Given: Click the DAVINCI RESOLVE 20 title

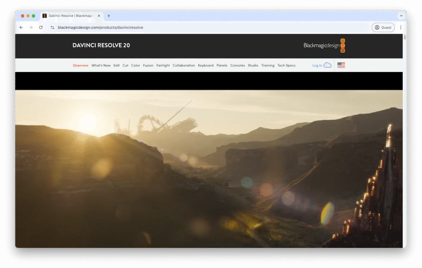Looking at the screenshot, I should [x=101, y=45].
